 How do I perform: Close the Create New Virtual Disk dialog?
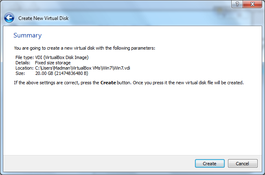click(252, 4)
